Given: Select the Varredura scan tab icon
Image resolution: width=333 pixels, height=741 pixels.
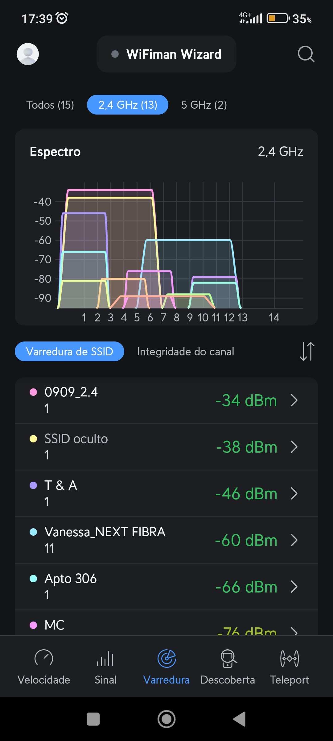Looking at the screenshot, I should click(166, 659).
